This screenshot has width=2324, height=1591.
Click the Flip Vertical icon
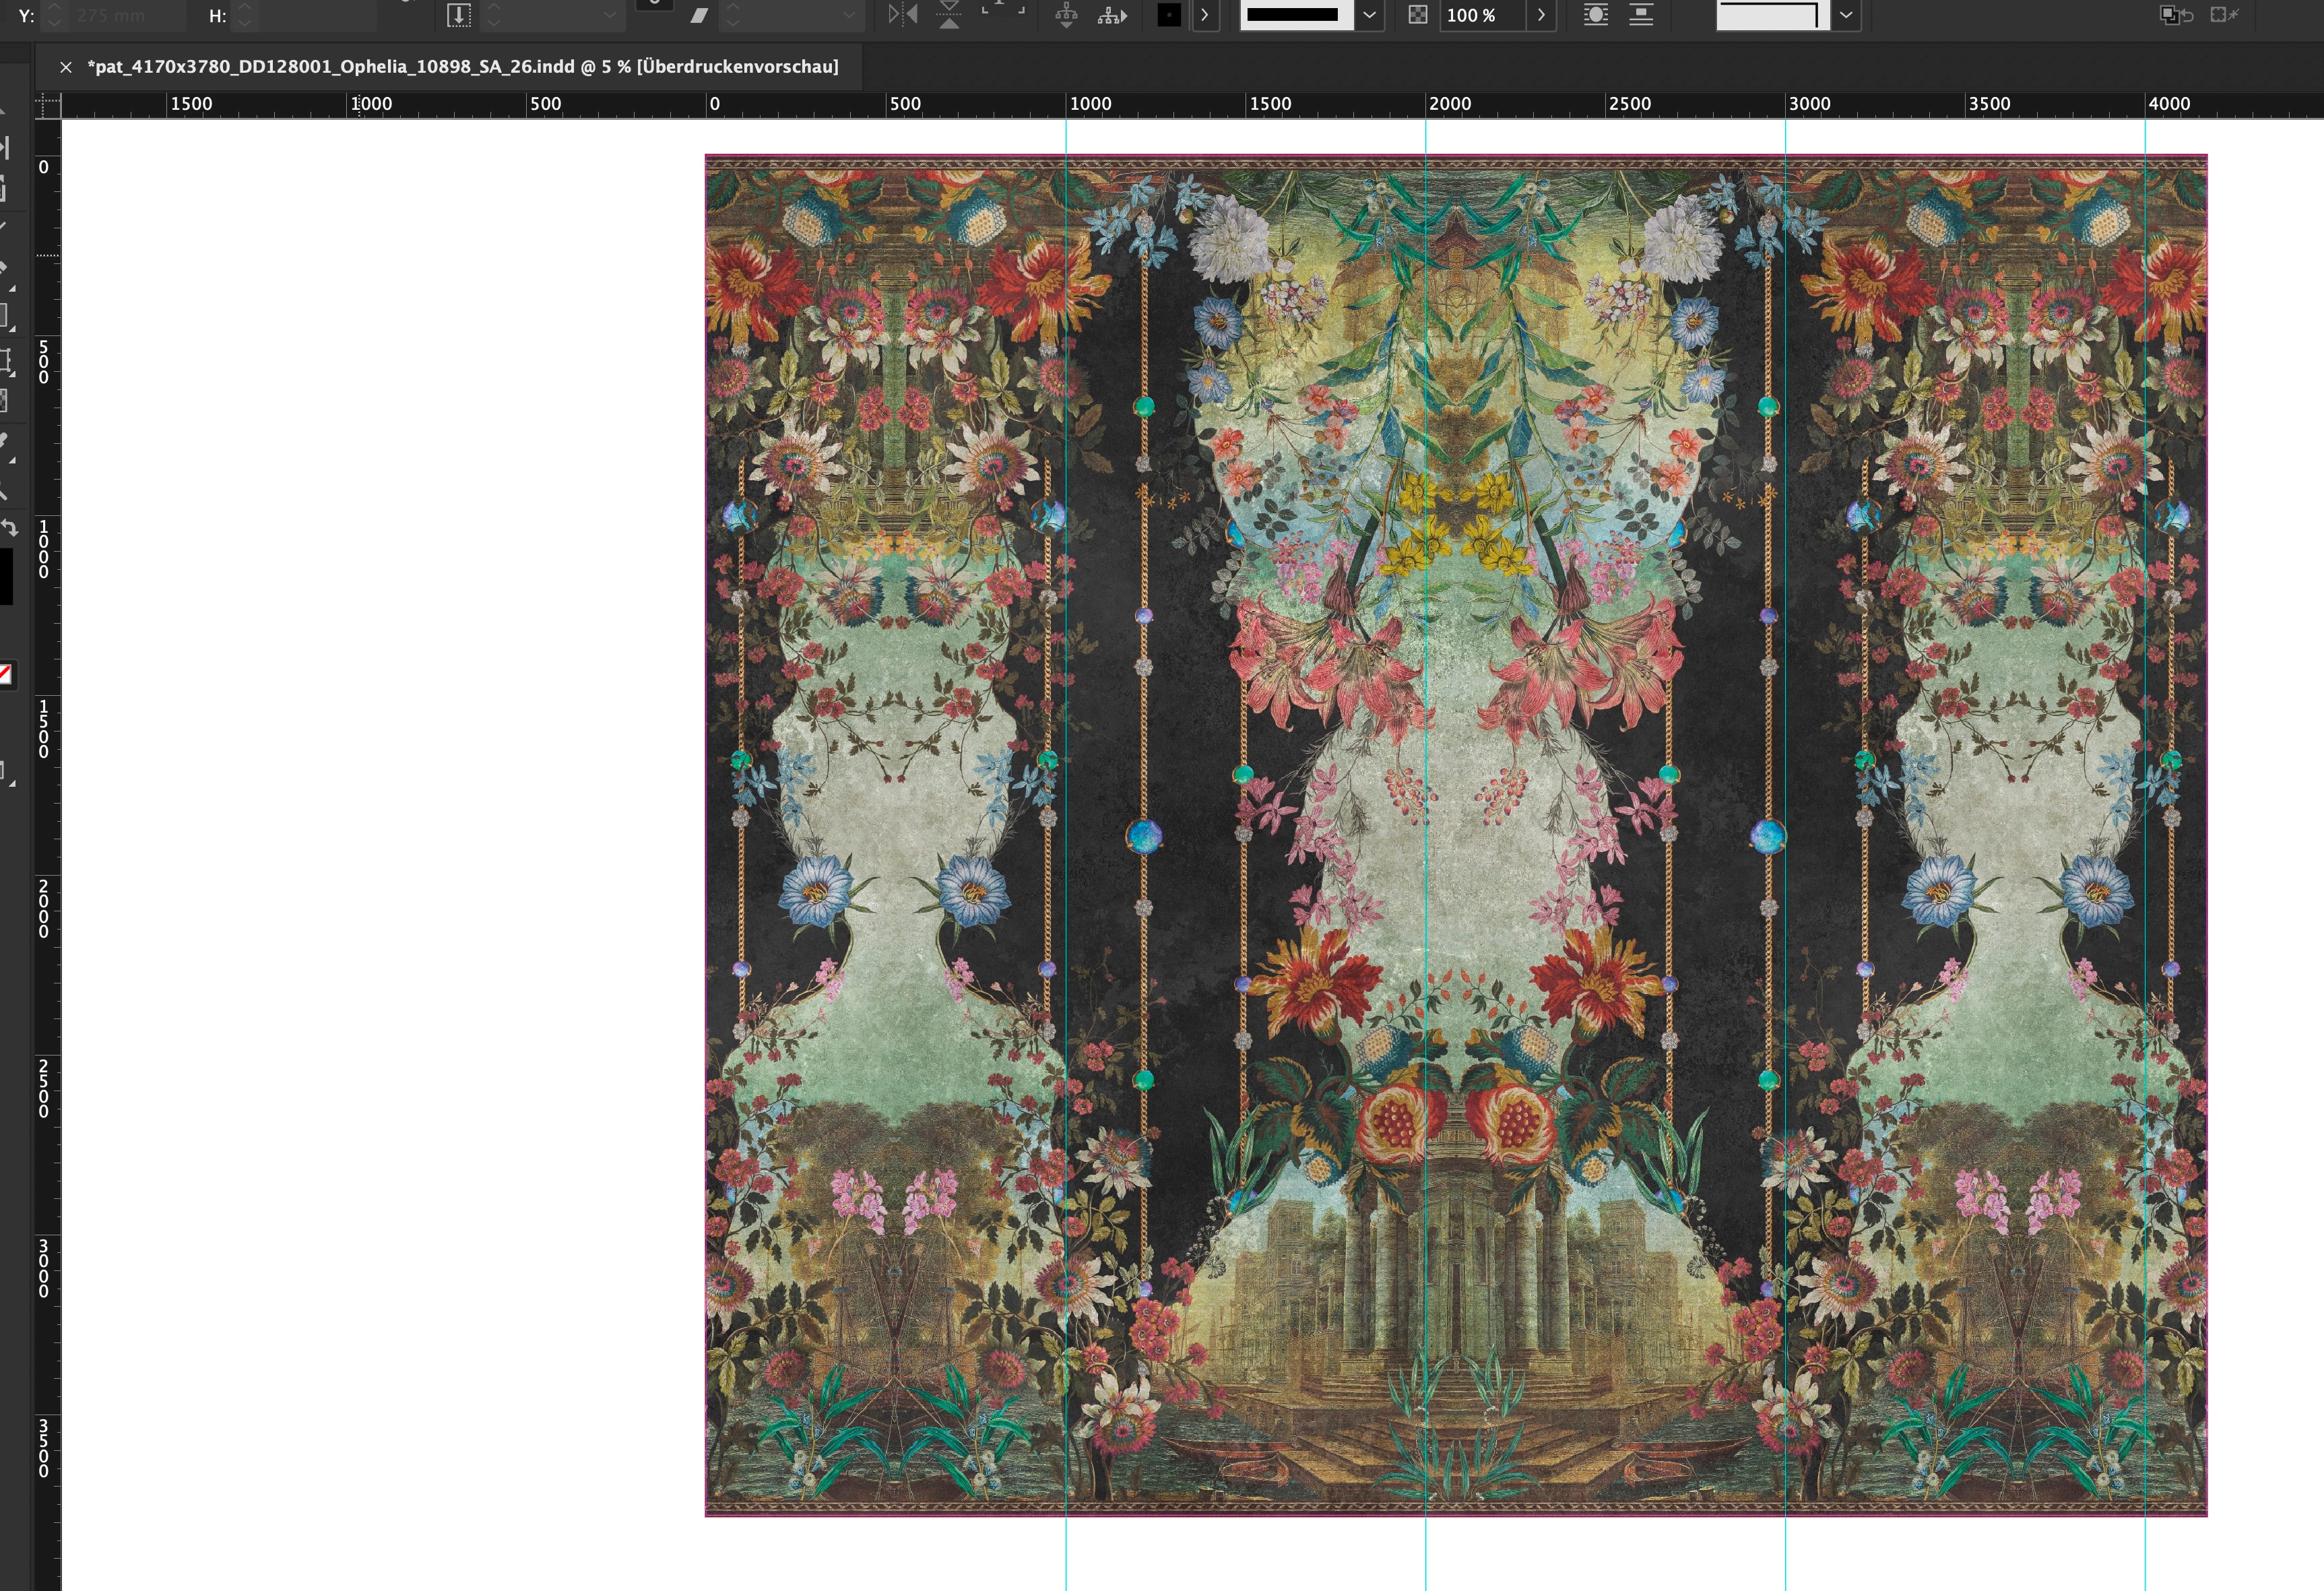click(949, 15)
